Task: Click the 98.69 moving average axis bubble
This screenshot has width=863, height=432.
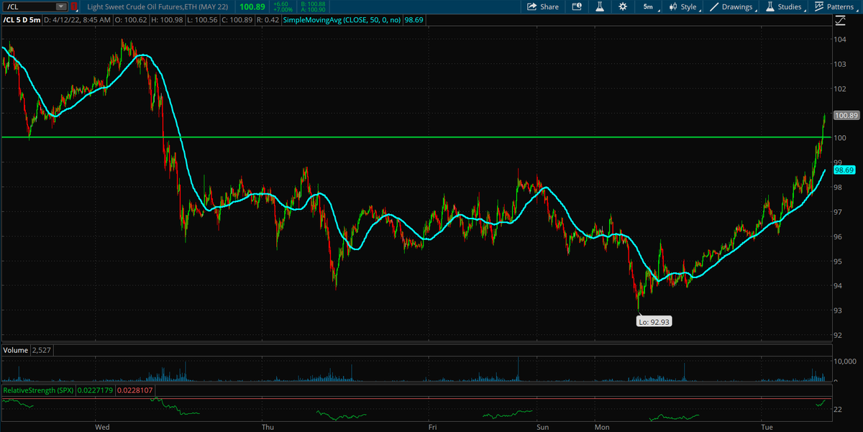Action: pyautogui.click(x=843, y=170)
